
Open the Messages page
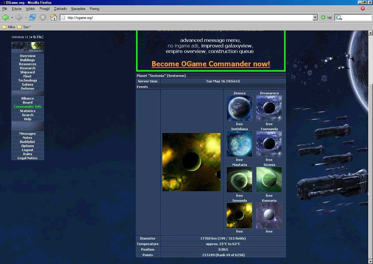coord(28,134)
